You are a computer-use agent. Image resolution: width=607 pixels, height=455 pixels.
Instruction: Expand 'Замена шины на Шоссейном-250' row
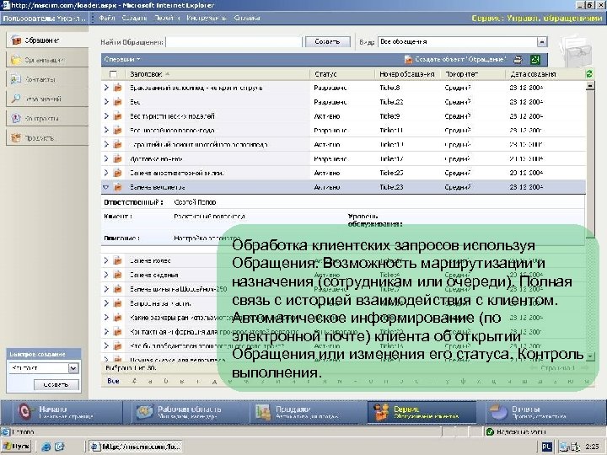(106, 289)
